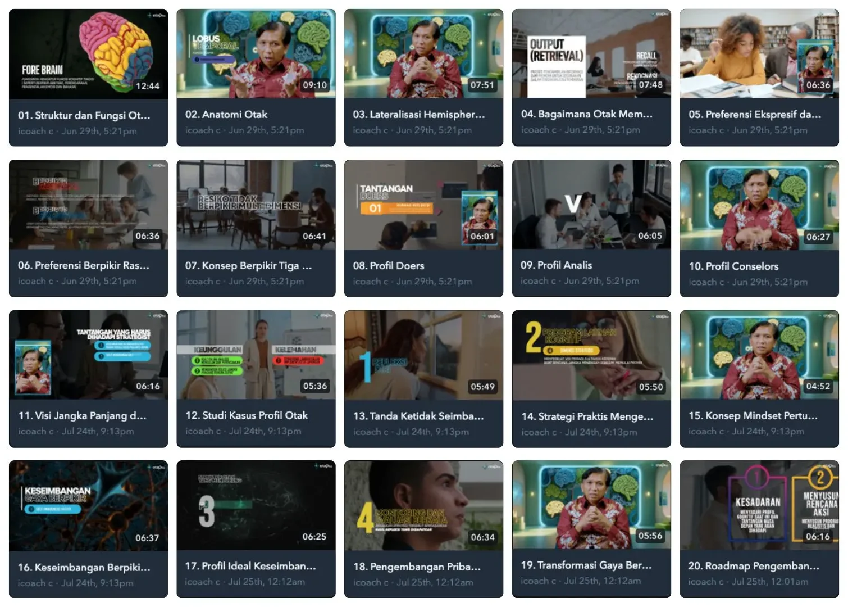Open thumbnail showing Program Latihan Kognitif

pyautogui.click(x=591, y=355)
